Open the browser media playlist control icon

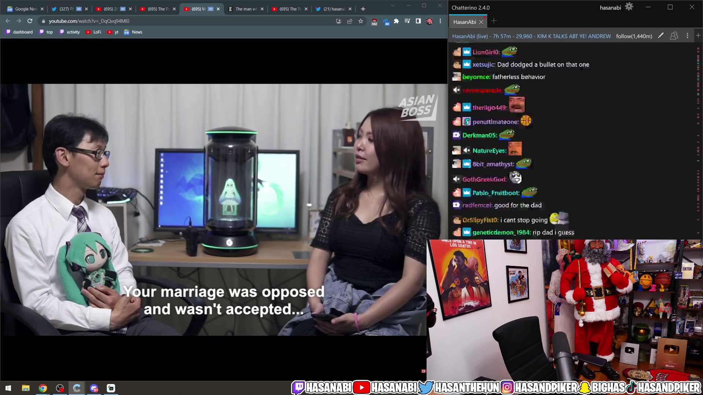tap(407, 21)
